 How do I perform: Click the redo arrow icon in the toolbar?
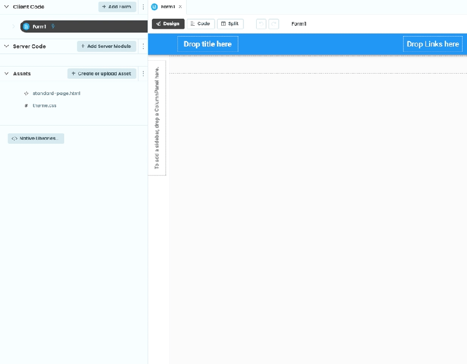click(273, 24)
